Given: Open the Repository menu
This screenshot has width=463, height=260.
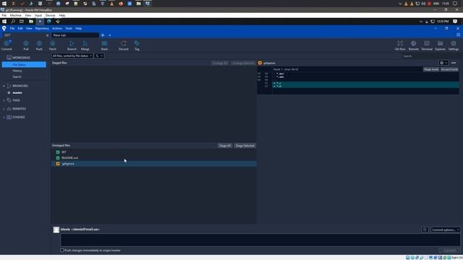Looking at the screenshot, I should point(42,28).
